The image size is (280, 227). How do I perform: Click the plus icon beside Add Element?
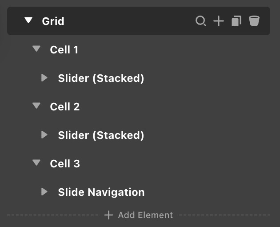click(108, 215)
